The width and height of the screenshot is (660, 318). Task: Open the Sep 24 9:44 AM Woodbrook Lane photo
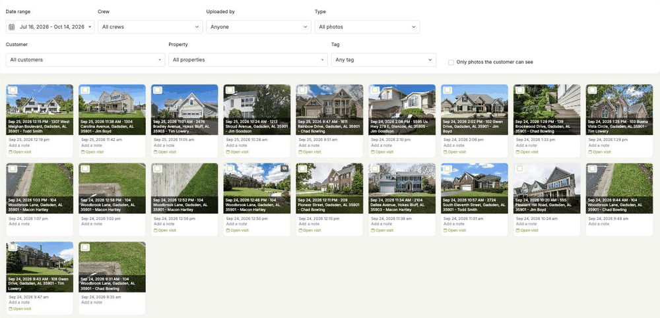619,188
